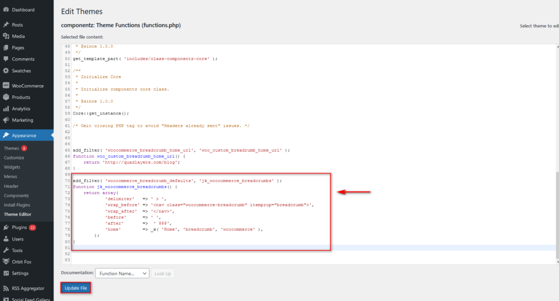Click the 'wrap_before' key on line 74
Image resolution: width=559 pixels, height=301 pixels.
(122, 205)
